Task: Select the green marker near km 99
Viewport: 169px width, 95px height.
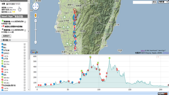Action: 98,63
